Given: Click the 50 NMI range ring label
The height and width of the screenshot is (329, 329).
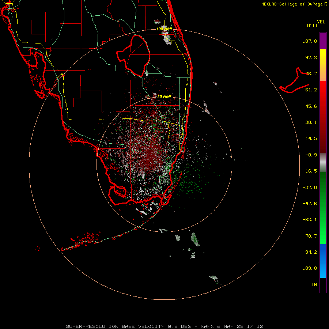Looking at the screenshot, I should (x=164, y=97).
